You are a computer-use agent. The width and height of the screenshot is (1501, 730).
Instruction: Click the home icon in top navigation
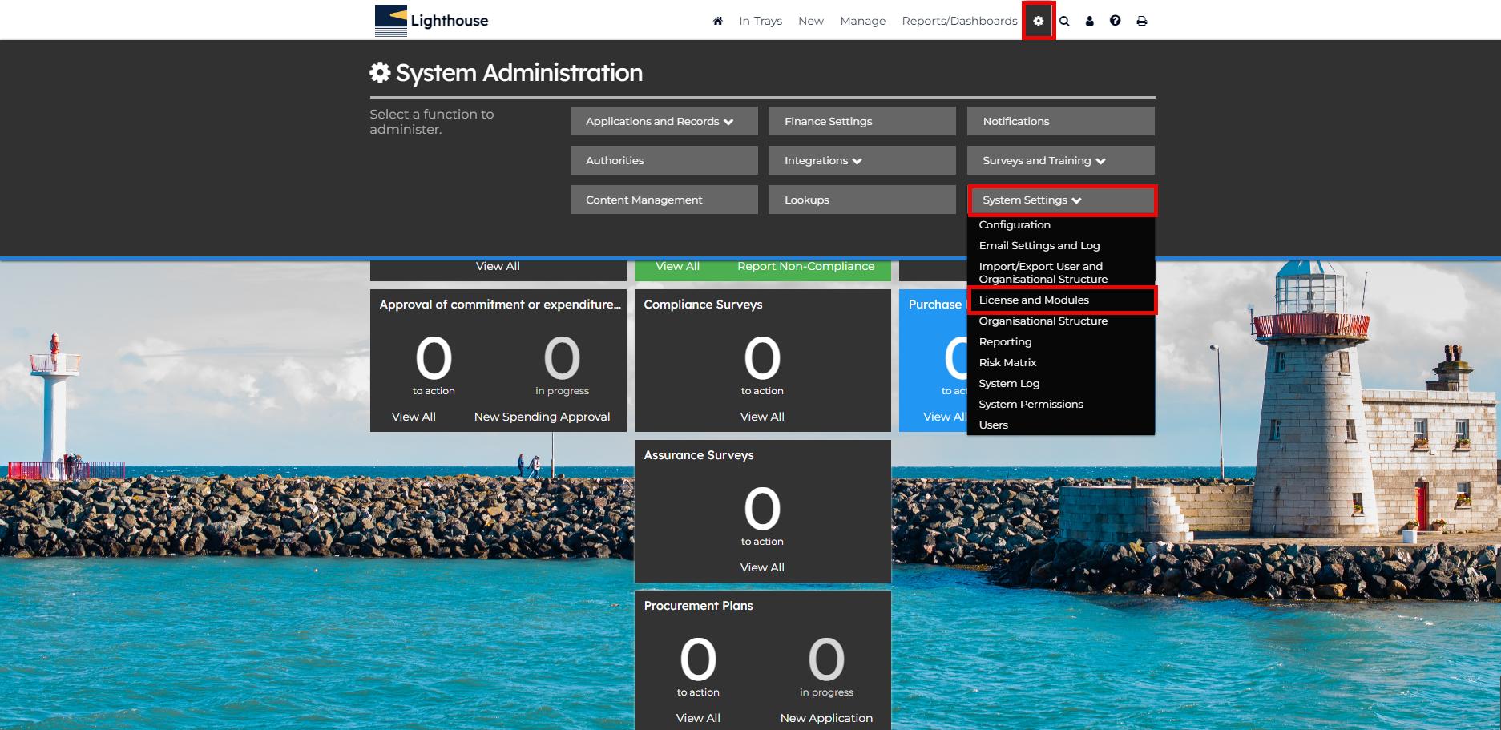[717, 21]
